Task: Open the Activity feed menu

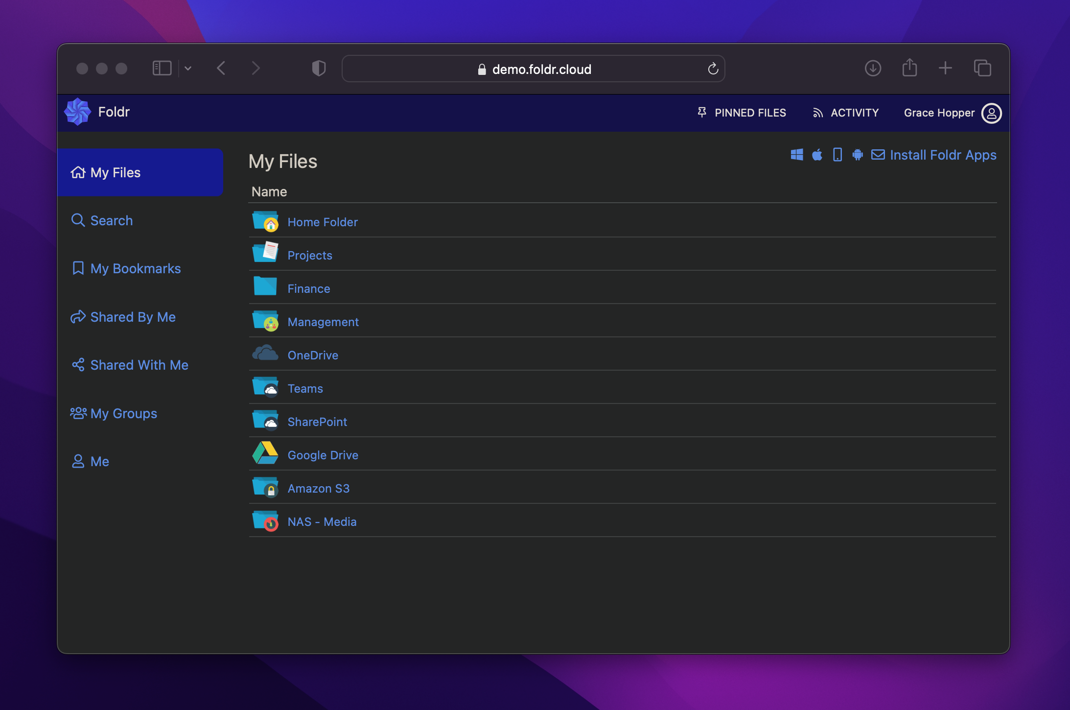Action: tap(845, 113)
